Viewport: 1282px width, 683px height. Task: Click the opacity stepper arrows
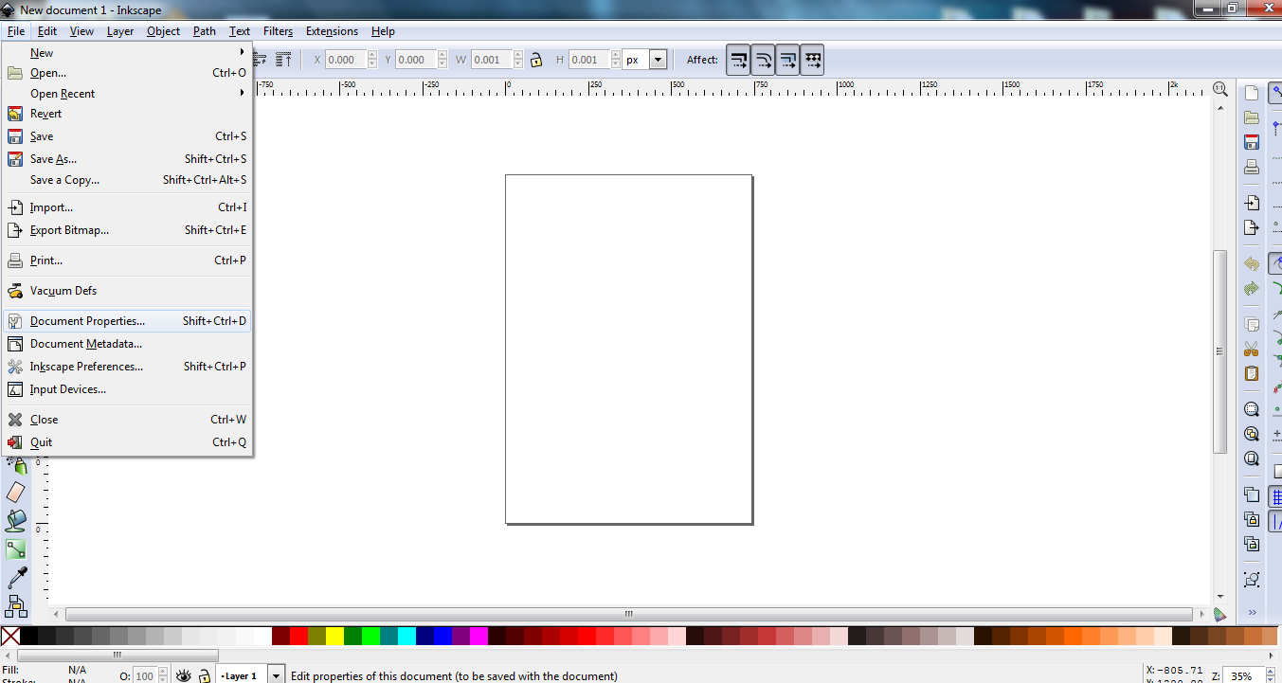click(163, 675)
